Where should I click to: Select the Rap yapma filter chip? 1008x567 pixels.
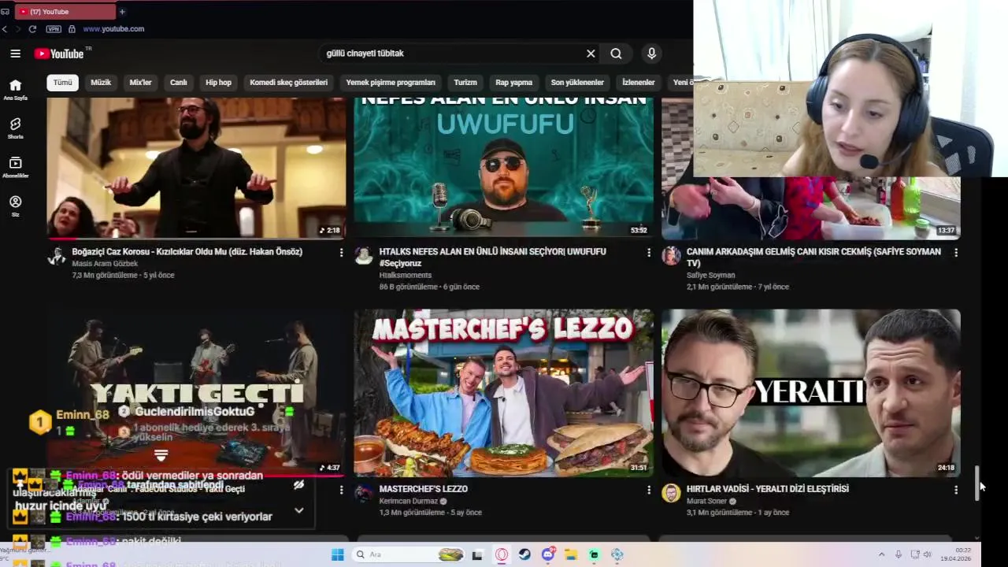pos(514,82)
